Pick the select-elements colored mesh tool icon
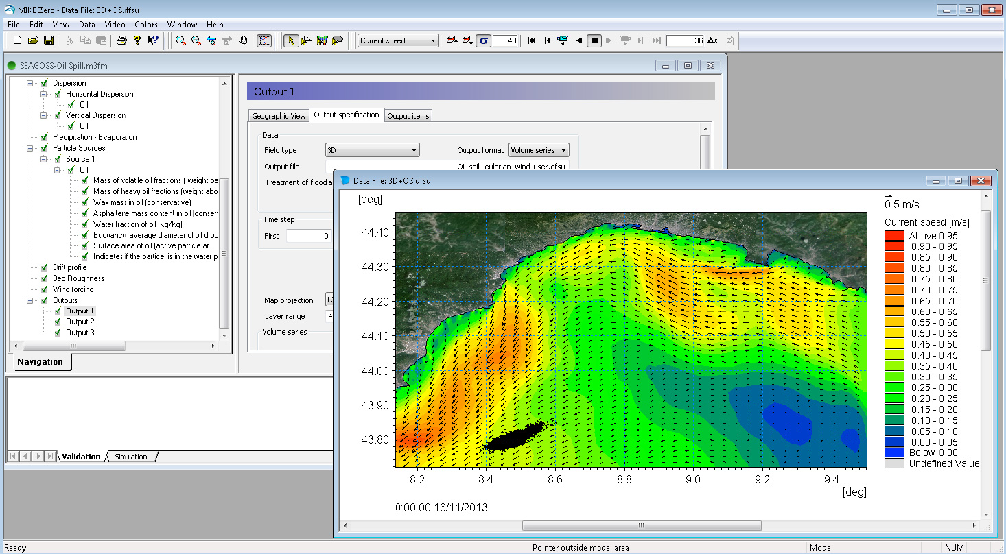The image size is (1006, 554). pyautogui.click(x=322, y=40)
